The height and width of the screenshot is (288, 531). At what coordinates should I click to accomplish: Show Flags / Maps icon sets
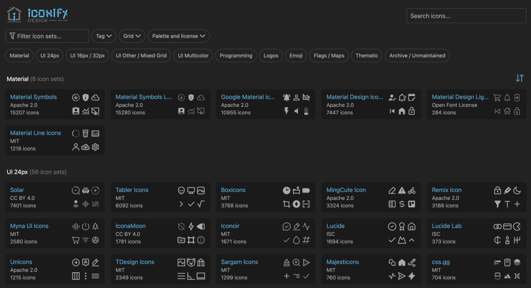(x=329, y=56)
